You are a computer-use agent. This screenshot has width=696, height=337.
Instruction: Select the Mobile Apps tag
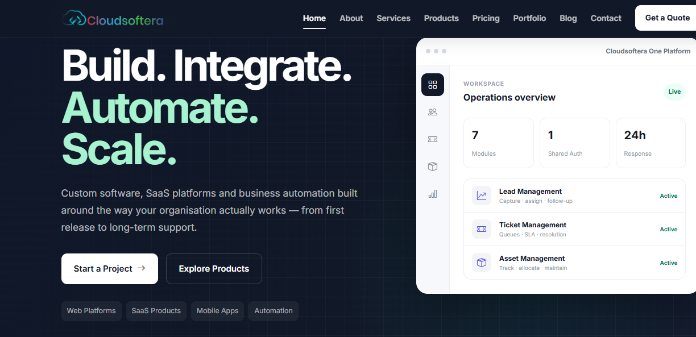218,311
